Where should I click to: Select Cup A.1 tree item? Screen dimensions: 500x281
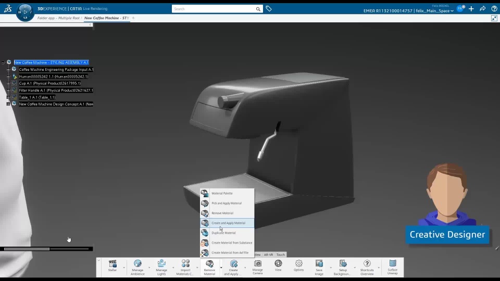pyautogui.click(x=50, y=83)
